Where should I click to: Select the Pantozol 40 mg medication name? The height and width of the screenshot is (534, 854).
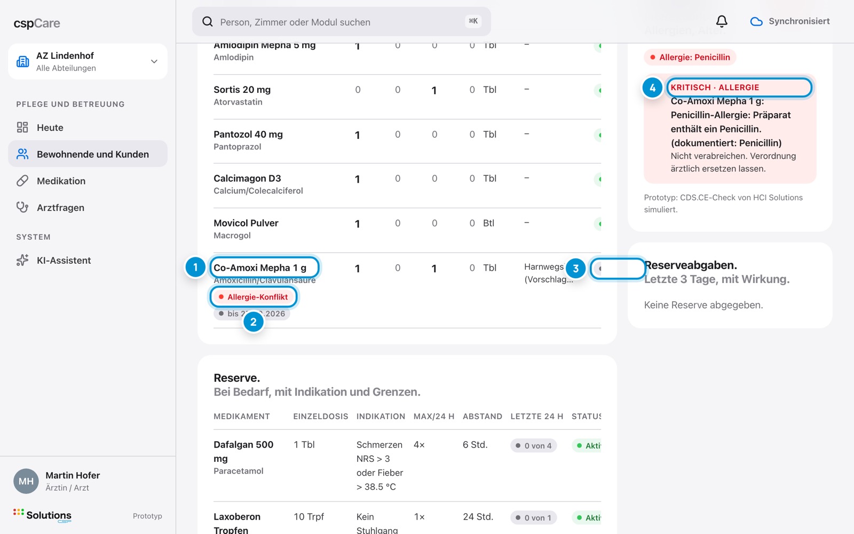pos(248,135)
